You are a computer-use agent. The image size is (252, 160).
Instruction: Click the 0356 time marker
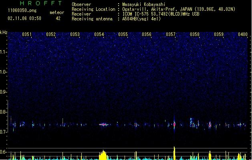[x=147, y=34]
